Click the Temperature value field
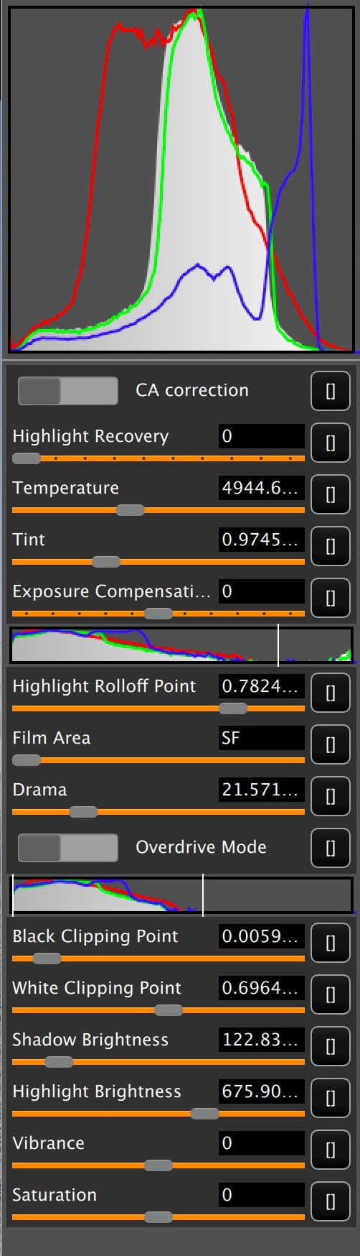 (x=262, y=488)
